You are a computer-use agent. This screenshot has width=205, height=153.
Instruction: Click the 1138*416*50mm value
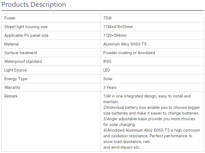118,27
